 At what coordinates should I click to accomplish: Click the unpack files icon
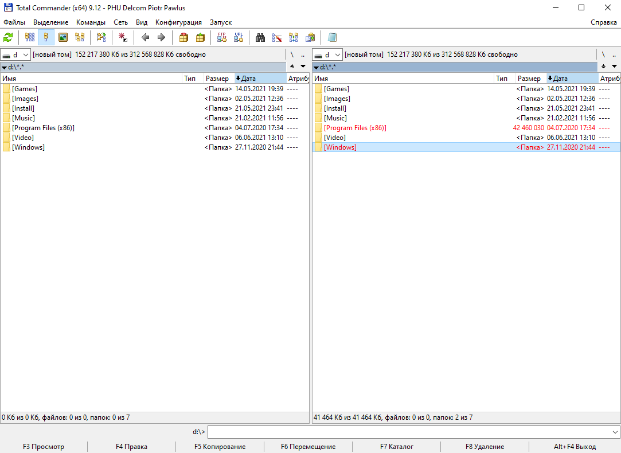[x=200, y=38]
